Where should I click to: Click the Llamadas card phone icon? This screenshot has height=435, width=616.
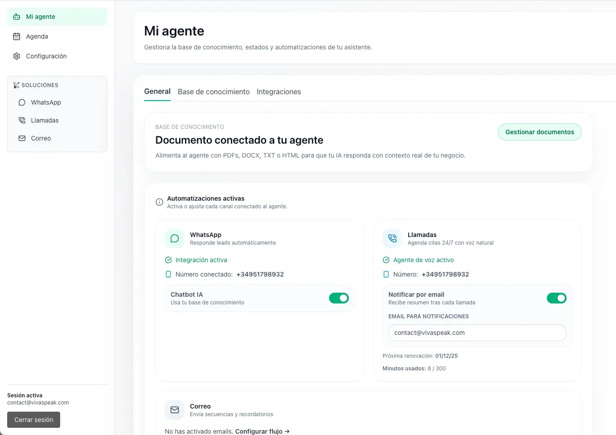point(392,238)
